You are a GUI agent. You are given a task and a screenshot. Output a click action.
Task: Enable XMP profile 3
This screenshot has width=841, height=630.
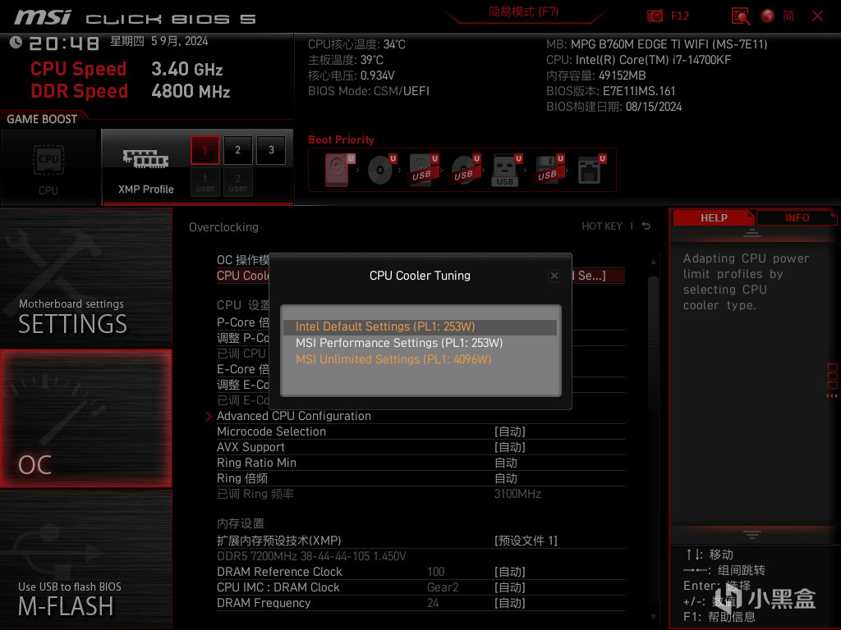271,150
